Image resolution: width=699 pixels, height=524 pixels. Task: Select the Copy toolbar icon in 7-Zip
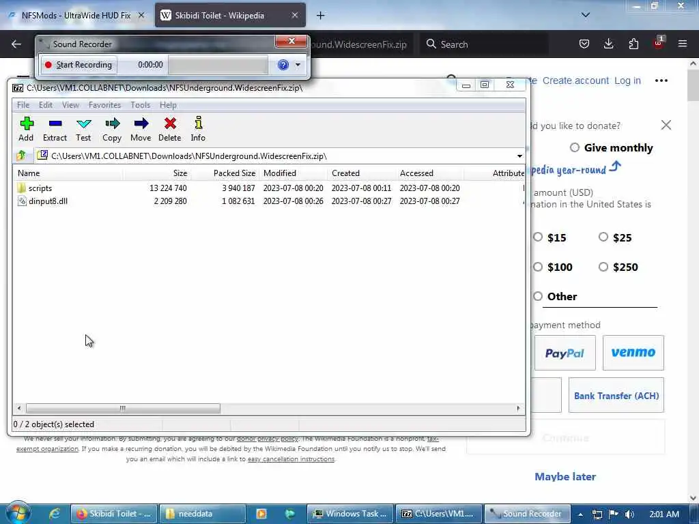pyautogui.click(x=112, y=129)
